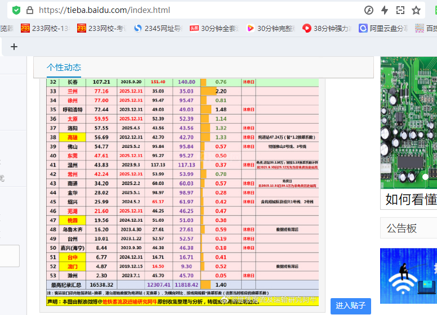Open the metro ranking table image
The image size is (437, 315).
pos(182,191)
